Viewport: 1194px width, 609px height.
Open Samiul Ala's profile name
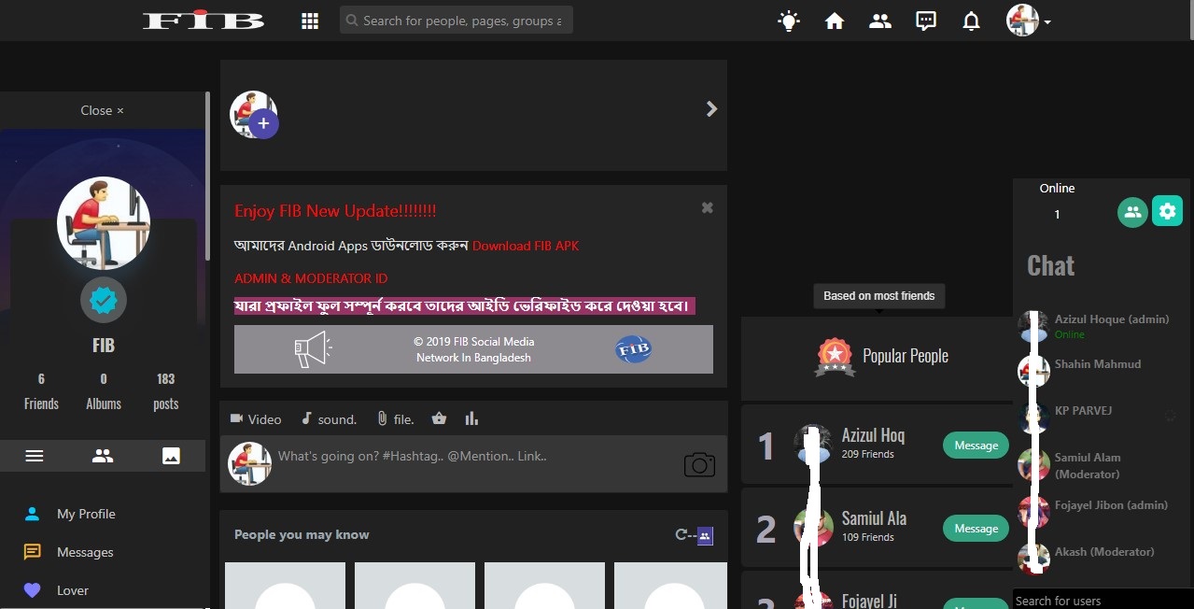pos(874,518)
